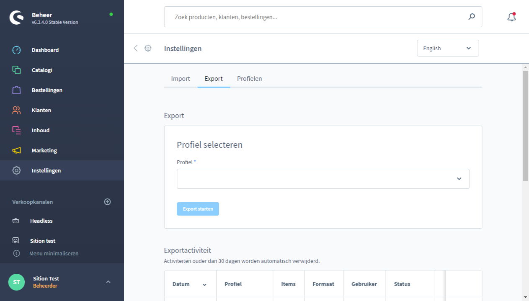Click the Inhoud content icon
Image resolution: width=529 pixels, height=301 pixels.
point(16,131)
